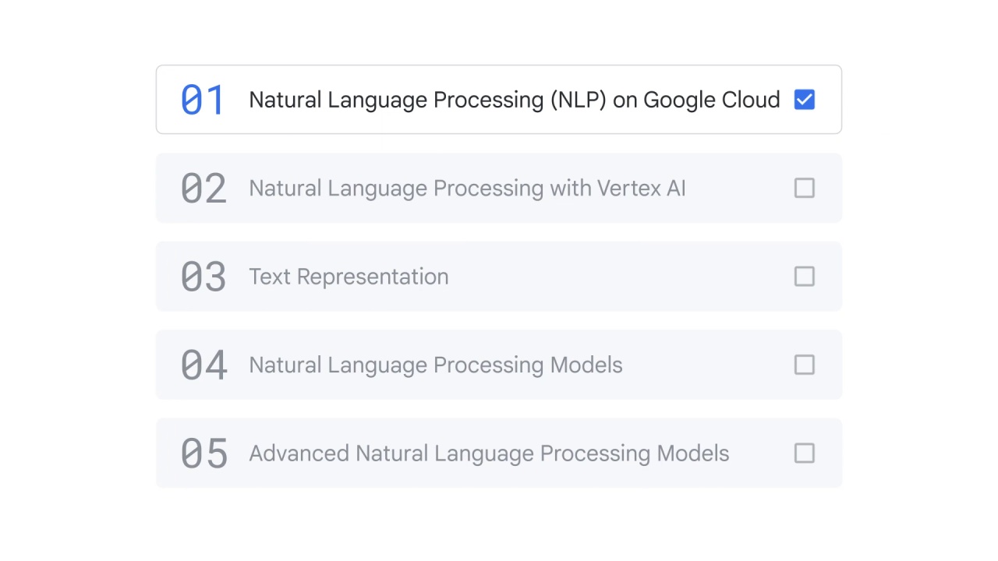The image size is (998, 561).
Task: Click the 02 module number
Action: (x=203, y=189)
